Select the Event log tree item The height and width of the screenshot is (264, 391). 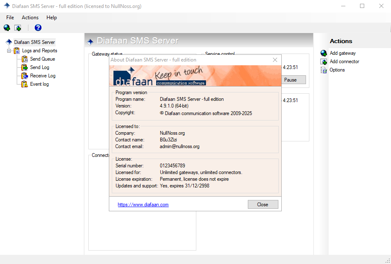[x=39, y=84]
